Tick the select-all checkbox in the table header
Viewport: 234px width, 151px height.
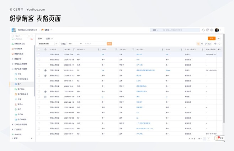pyautogui.click(x=39, y=49)
